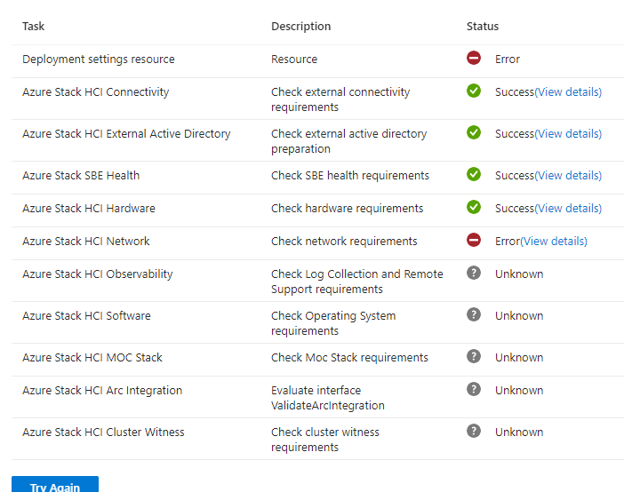624x492 pixels.
Task: Select the Azure Stack HCI Hardware task
Action: pos(89,209)
